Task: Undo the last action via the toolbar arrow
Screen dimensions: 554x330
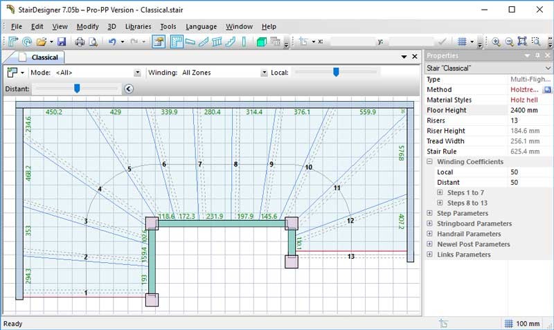Action: (x=112, y=42)
